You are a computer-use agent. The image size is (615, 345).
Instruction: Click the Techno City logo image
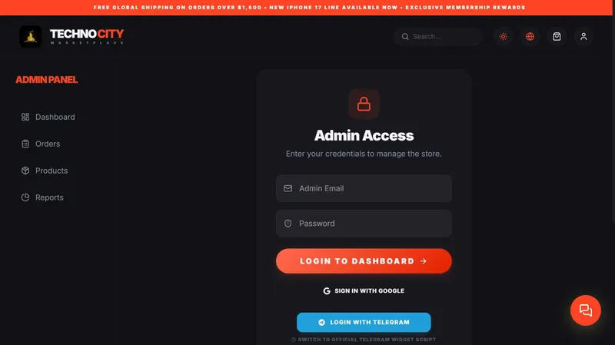click(x=31, y=36)
